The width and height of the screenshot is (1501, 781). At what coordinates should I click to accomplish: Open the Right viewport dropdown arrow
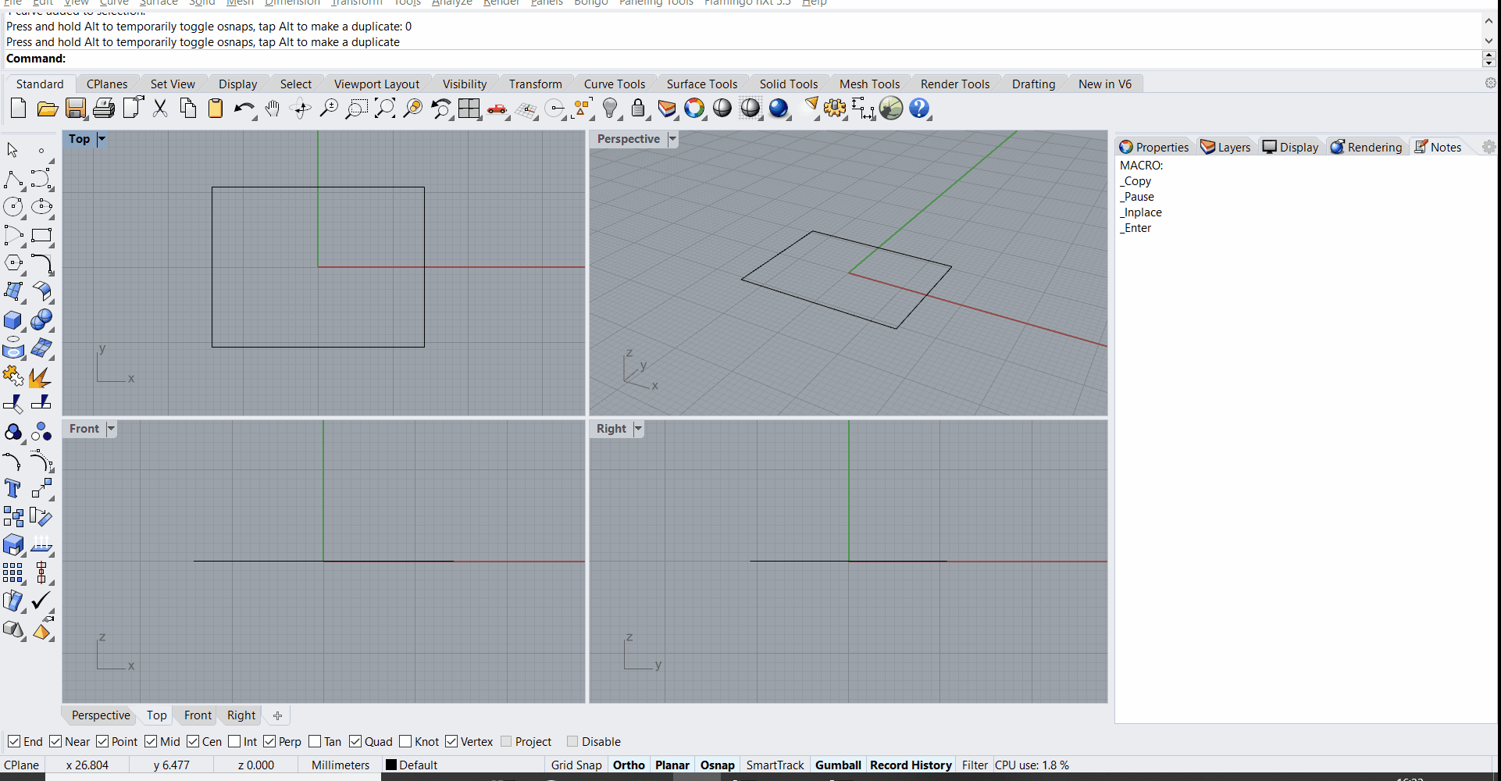(638, 429)
